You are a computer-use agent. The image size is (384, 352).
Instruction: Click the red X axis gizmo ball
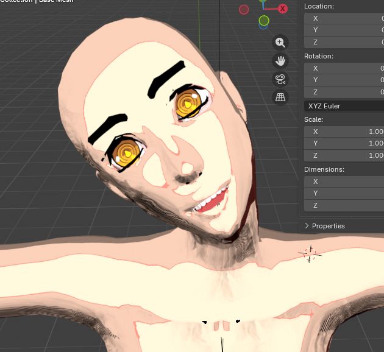click(x=283, y=9)
